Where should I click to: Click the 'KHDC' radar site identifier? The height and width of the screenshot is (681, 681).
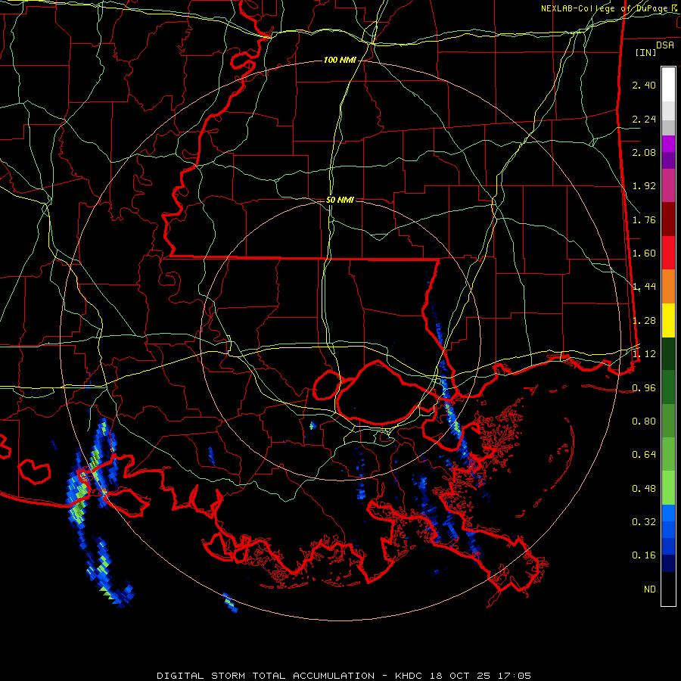[409, 676]
